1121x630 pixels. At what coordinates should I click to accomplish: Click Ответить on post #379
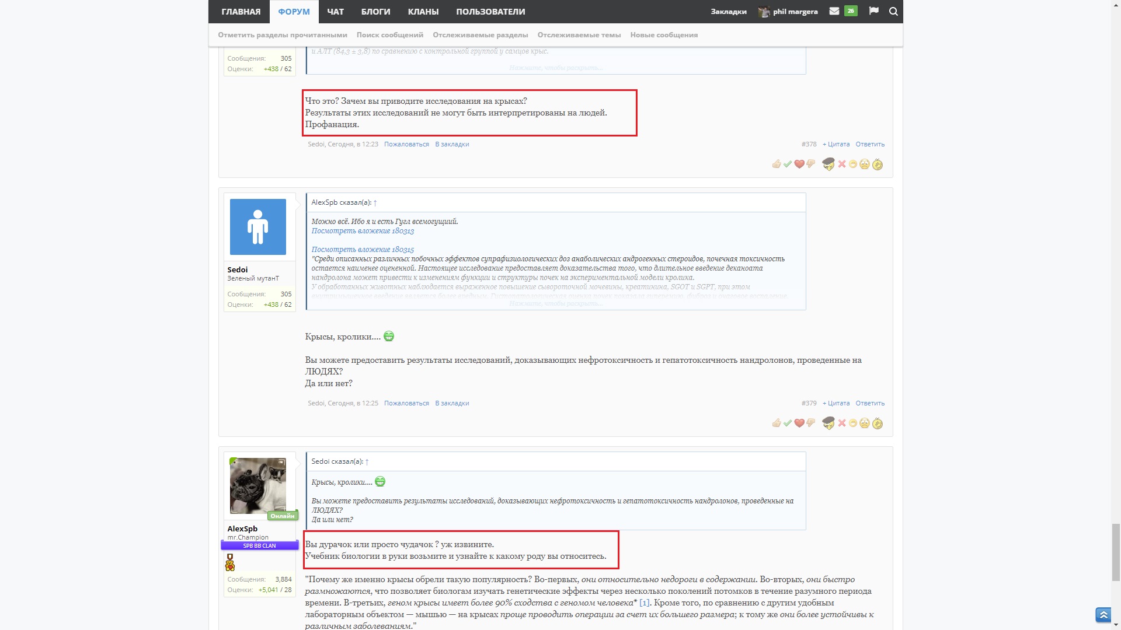tap(869, 403)
